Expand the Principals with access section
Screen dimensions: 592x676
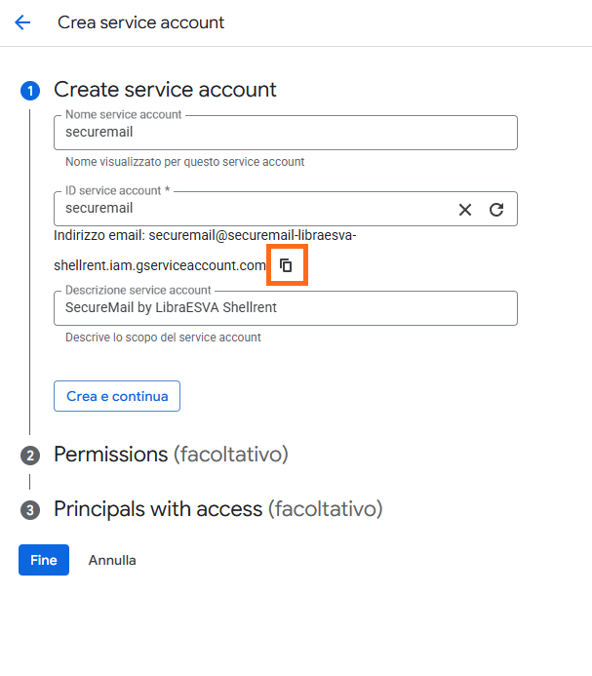[x=217, y=509]
